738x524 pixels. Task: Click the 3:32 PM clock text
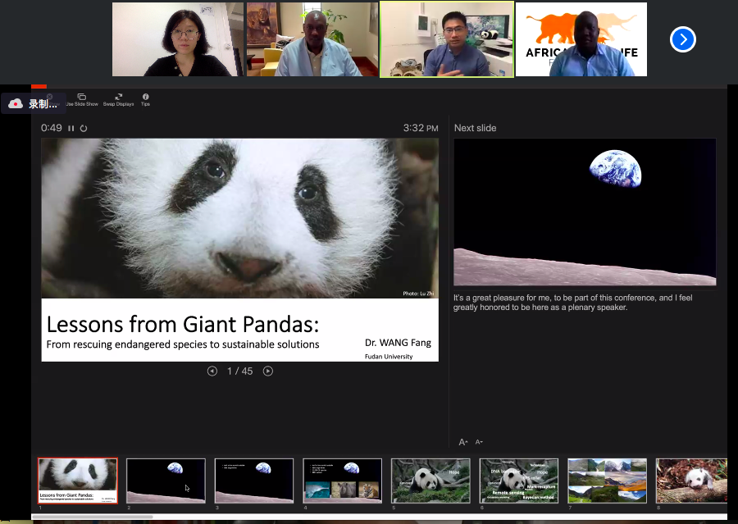[421, 128]
